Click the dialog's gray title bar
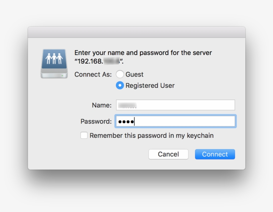 point(136,32)
